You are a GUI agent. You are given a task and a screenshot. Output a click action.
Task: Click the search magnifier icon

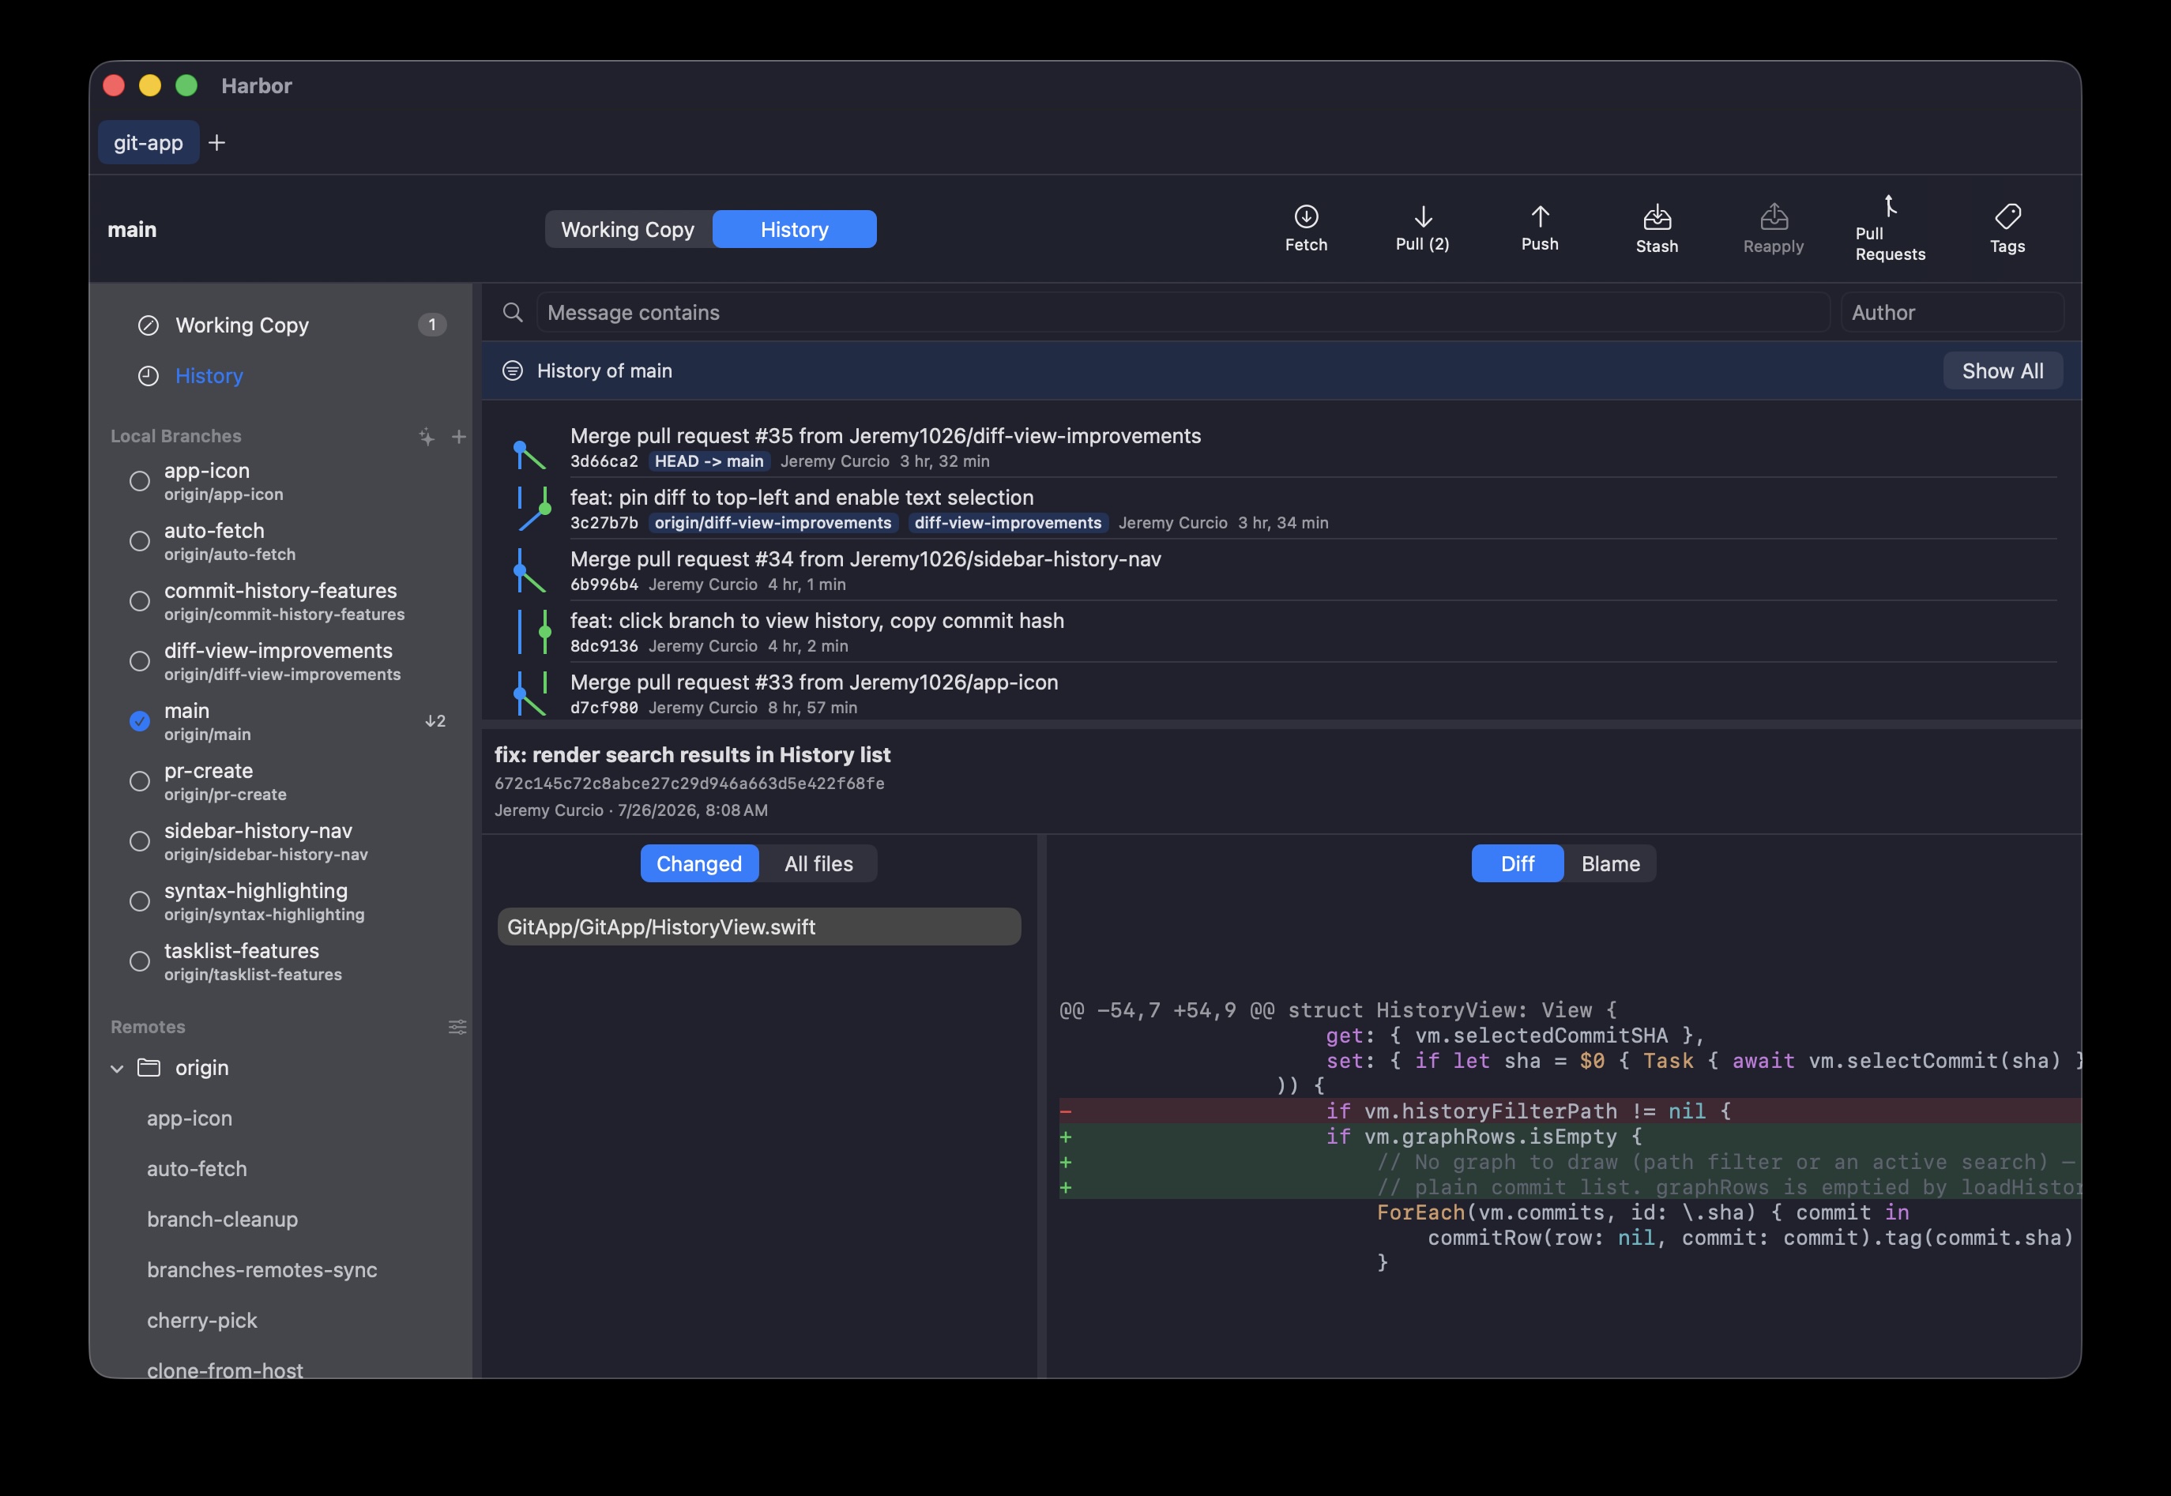tap(513, 312)
